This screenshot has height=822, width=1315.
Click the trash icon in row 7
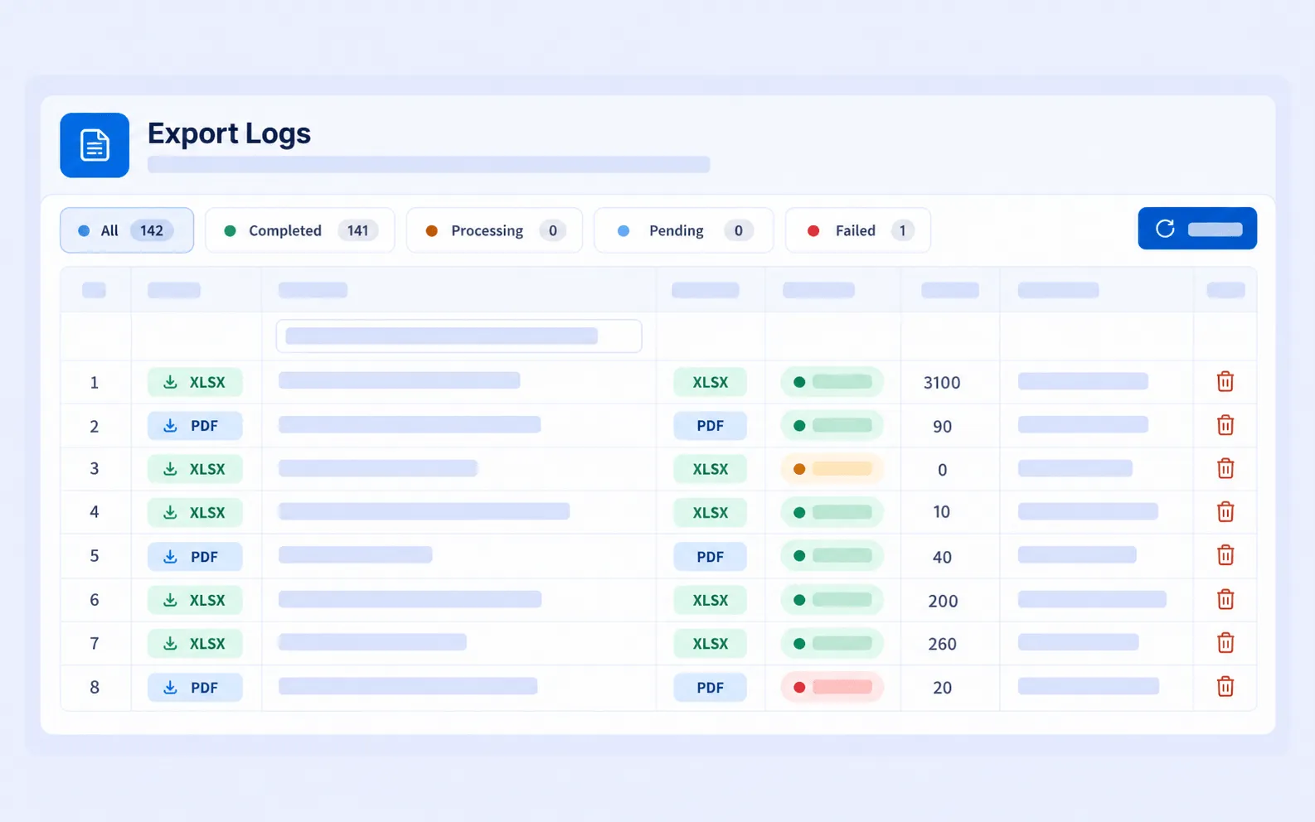(1225, 643)
